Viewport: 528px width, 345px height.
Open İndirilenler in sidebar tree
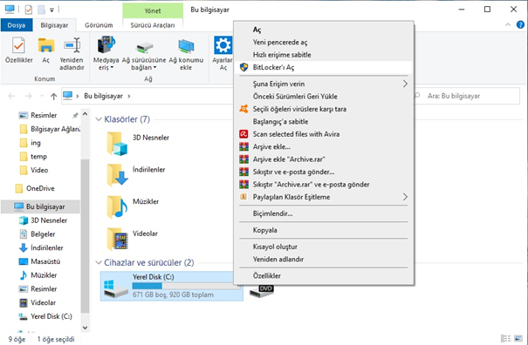click(x=41, y=248)
